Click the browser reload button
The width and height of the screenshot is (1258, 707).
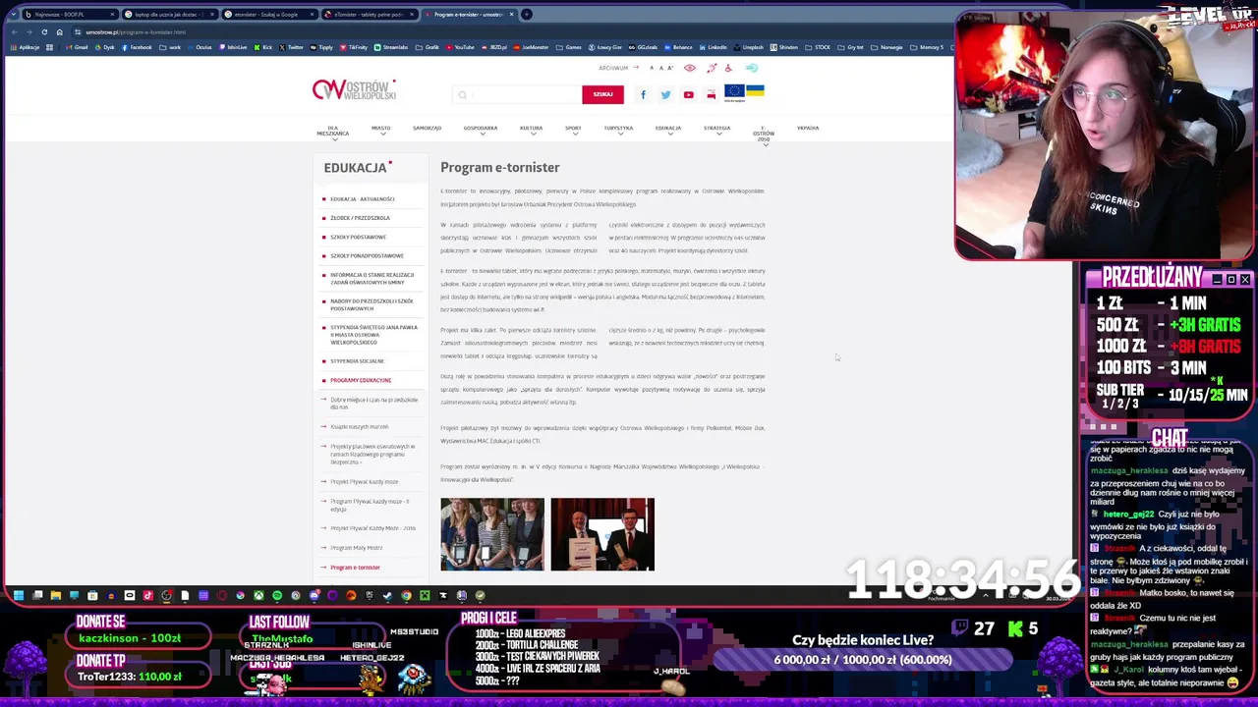[43, 32]
